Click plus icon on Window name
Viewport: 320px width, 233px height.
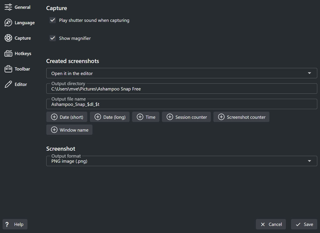54,130
